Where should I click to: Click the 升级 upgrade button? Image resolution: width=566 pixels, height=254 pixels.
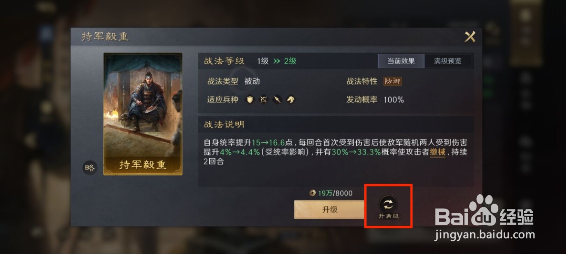[x=330, y=210]
